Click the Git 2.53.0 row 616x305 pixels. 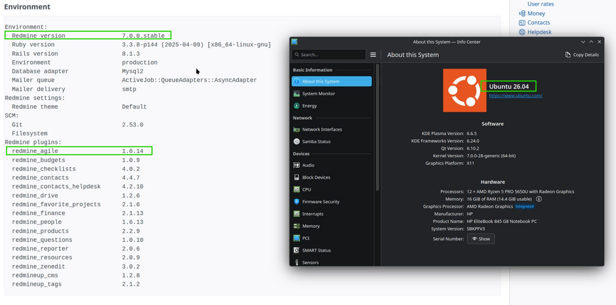tap(77, 125)
